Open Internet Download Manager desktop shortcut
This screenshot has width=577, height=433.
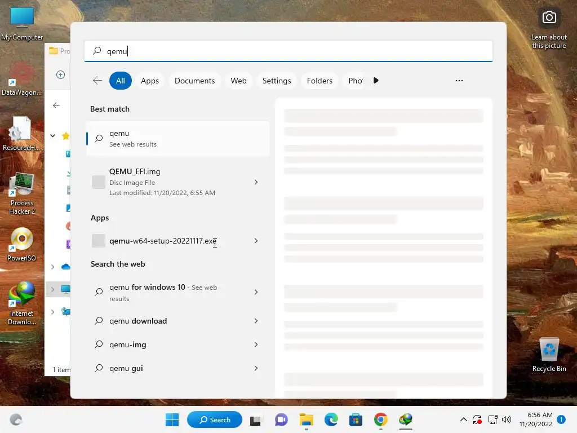point(22,303)
